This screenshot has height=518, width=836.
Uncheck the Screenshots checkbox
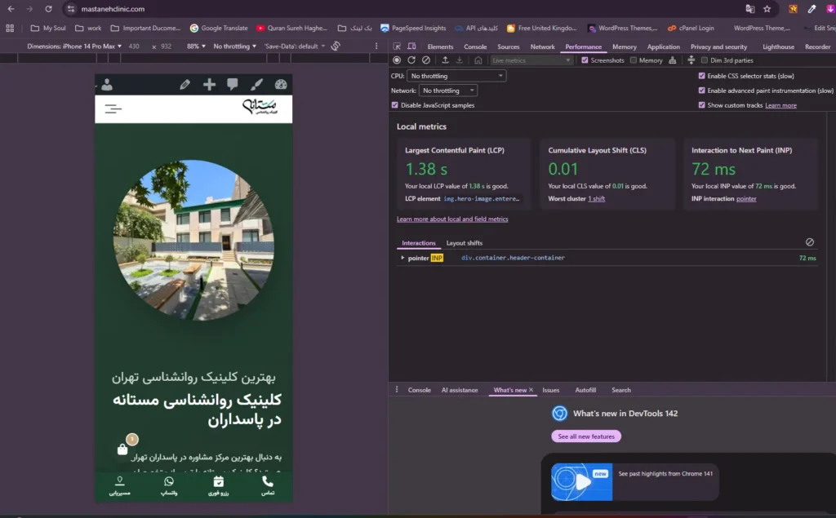[x=585, y=60]
